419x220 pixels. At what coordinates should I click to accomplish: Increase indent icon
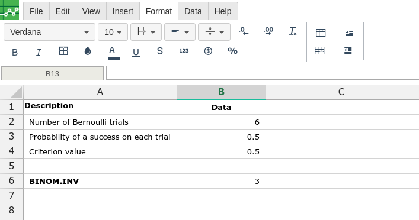349,33
